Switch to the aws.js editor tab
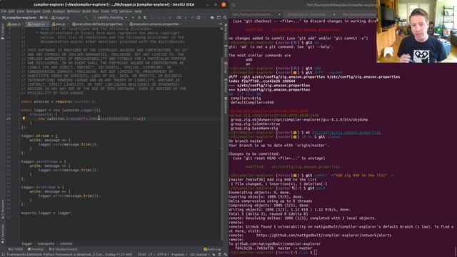Image resolution: width=457 pixels, height=257 pixels. (59, 24)
